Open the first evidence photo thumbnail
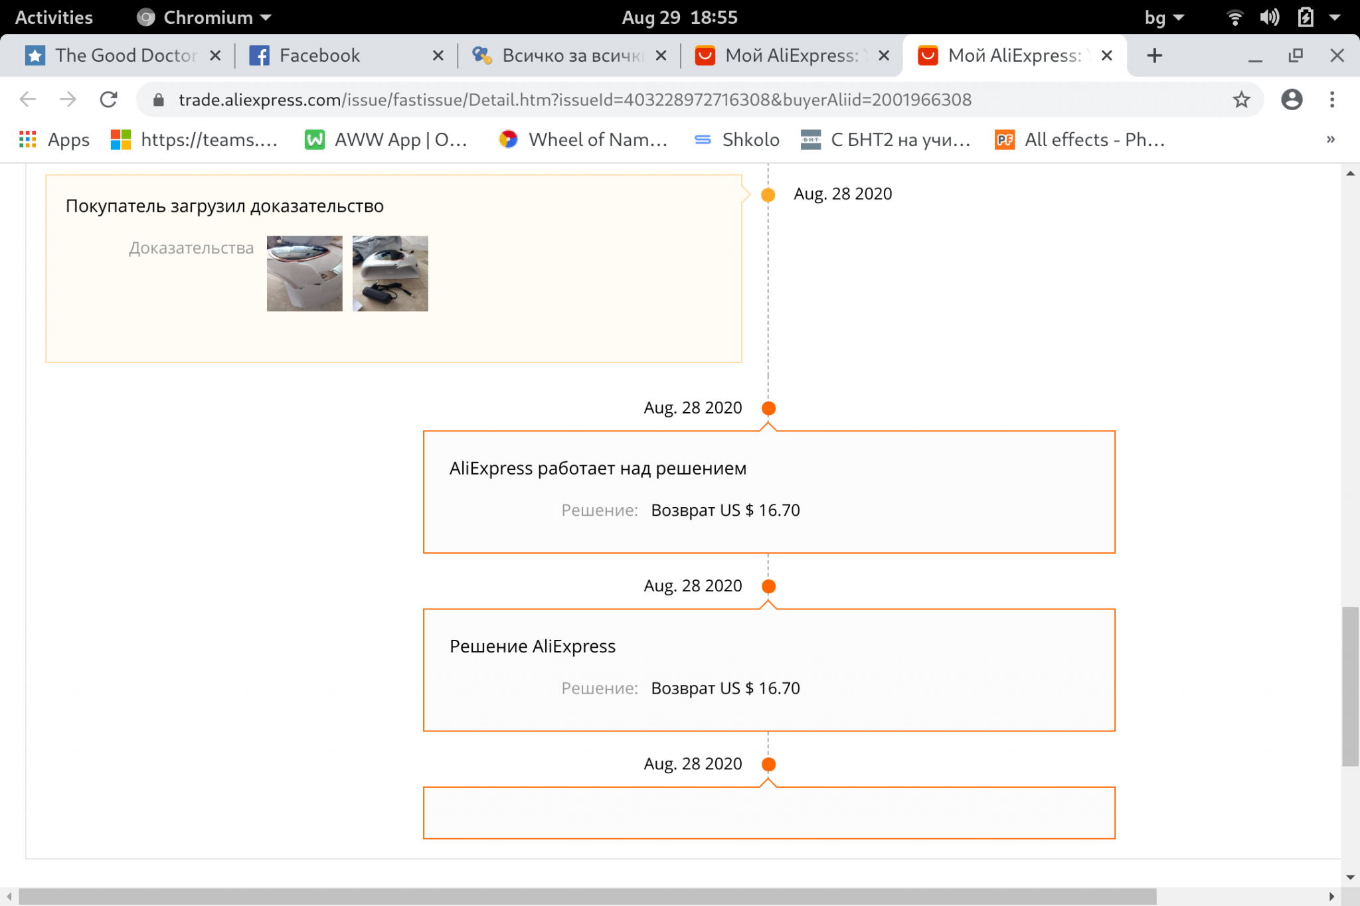Image resolution: width=1360 pixels, height=906 pixels. tap(304, 273)
